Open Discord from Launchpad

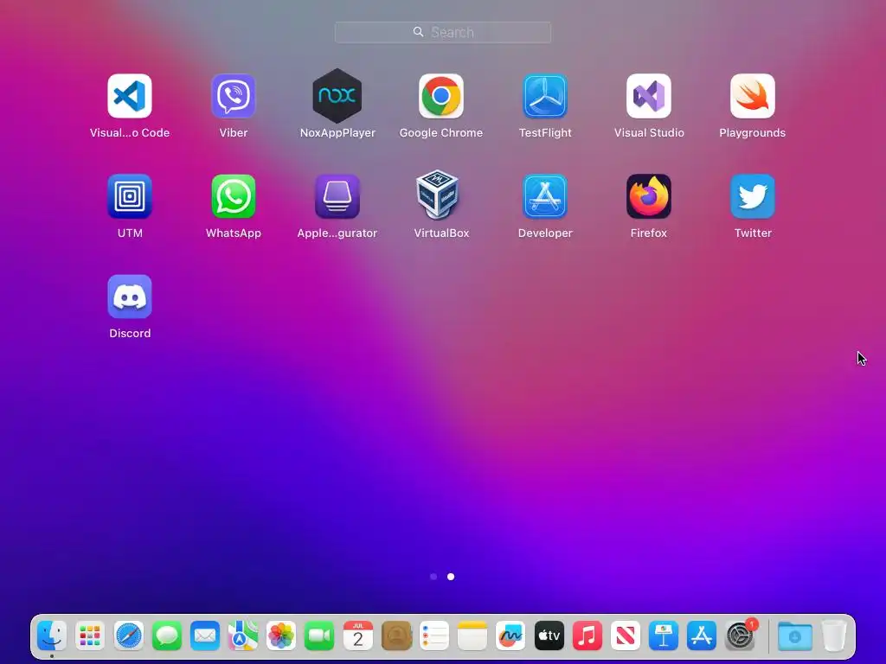coord(130,297)
